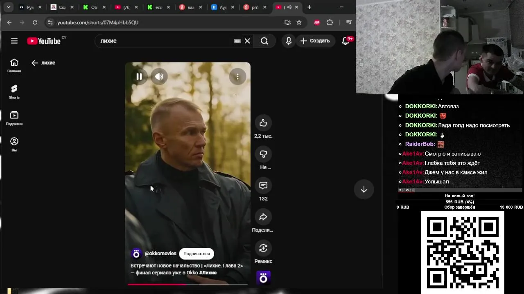The image size is (524, 294).
Task: Mute the Shorts video volume
Action: coord(159,76)
